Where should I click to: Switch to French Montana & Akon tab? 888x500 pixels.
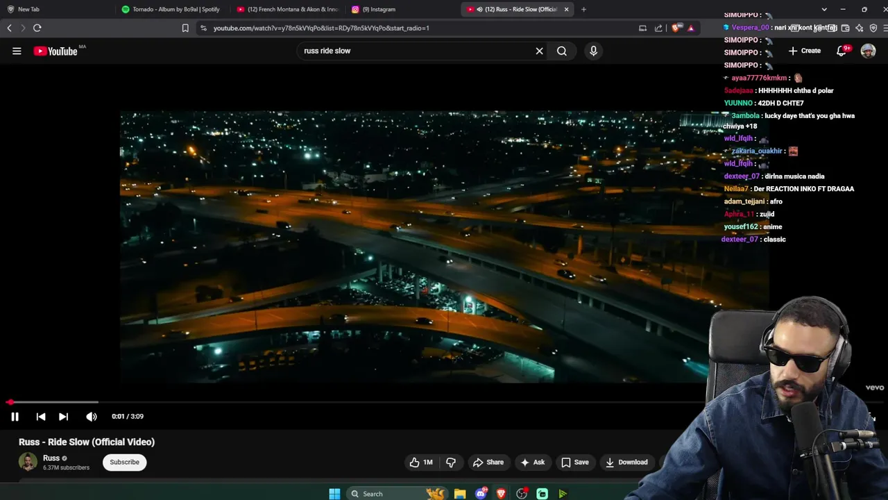(287, 10)
